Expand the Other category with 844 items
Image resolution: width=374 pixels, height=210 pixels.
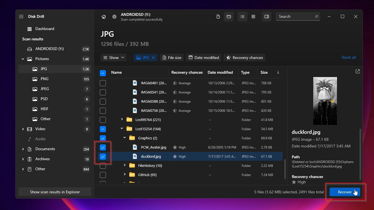click(x=23, y=169)
